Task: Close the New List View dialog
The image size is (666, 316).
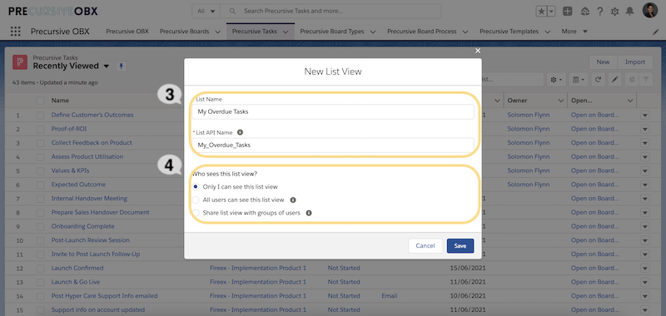Action: [478, 51]
